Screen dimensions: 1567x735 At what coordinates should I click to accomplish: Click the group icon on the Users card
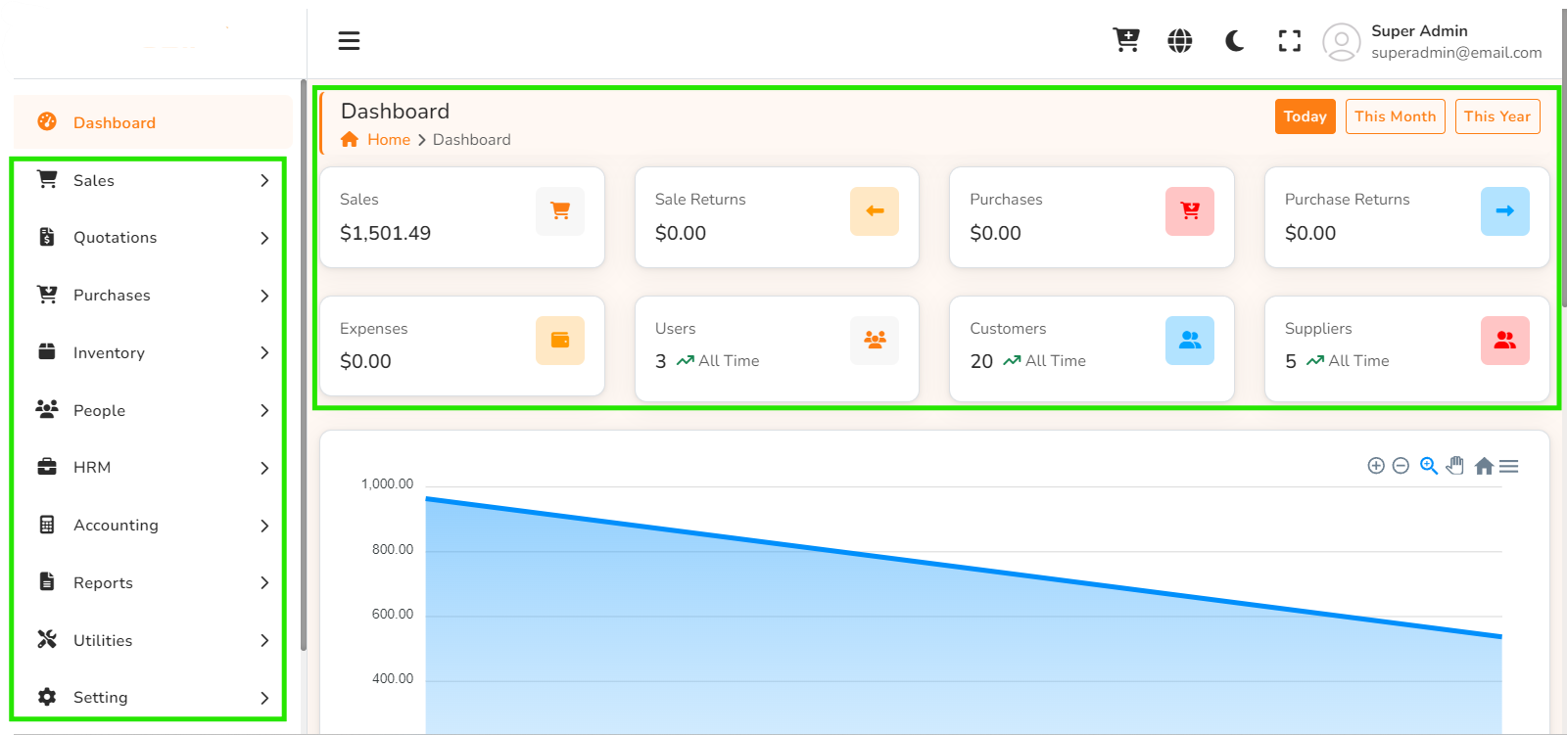tap(875, 341)
